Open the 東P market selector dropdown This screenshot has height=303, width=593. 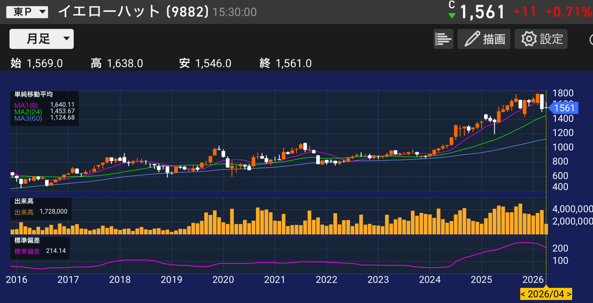[27, 12]
